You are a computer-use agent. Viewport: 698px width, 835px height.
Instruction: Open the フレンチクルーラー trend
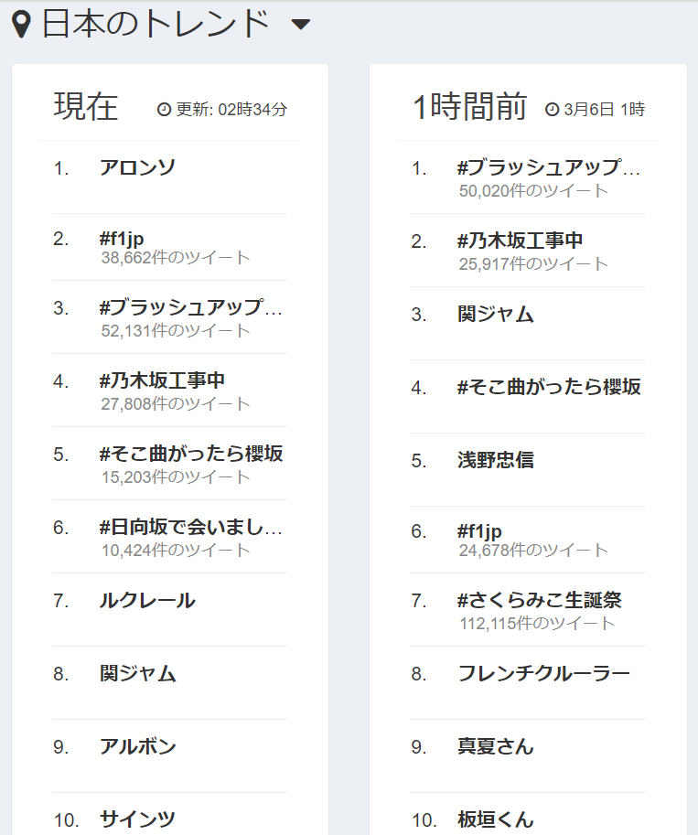tap(543, 674)
